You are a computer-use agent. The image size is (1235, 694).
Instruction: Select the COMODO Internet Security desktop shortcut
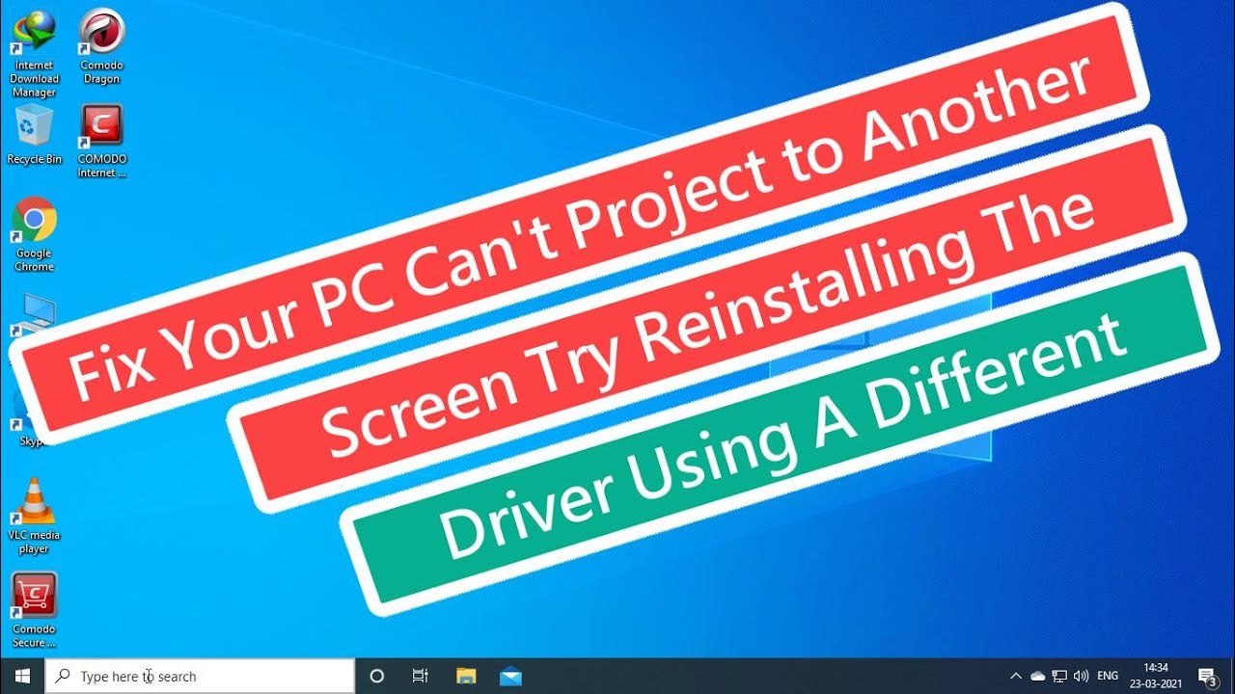click(x=101, y=142)
